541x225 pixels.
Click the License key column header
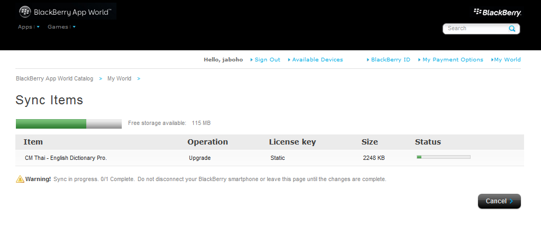(x=293, y=142)
